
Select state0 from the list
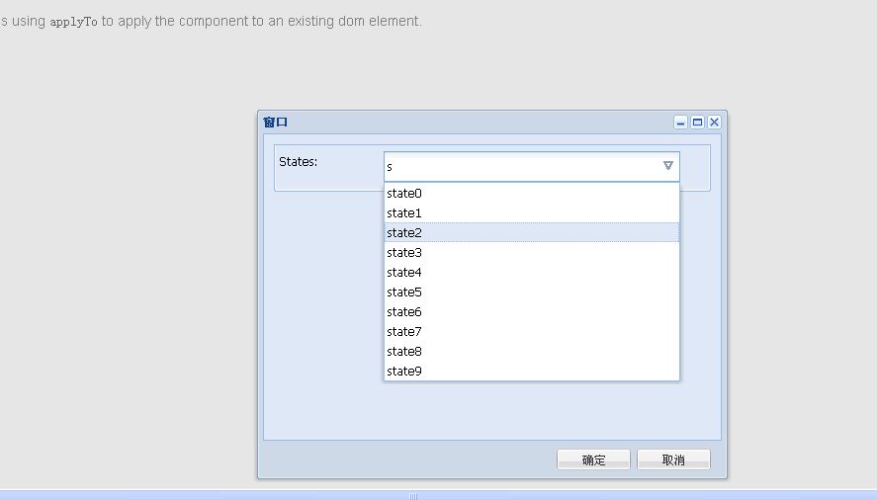click(x=531, y=193)
